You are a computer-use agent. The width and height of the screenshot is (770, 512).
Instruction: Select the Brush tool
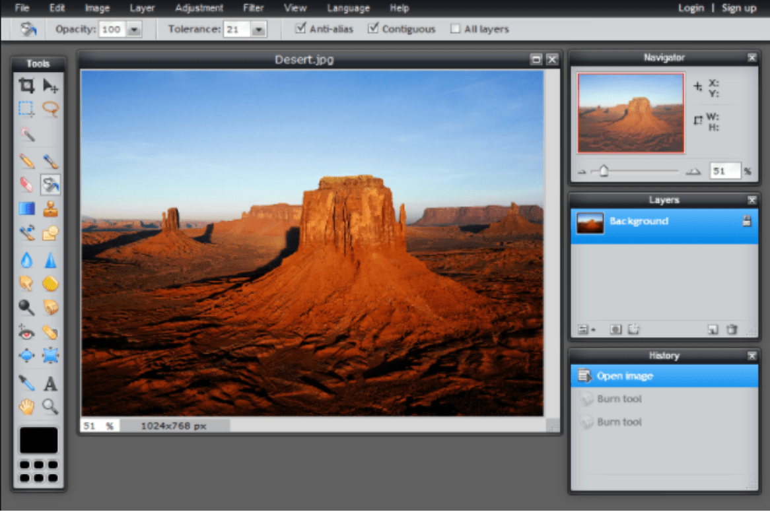[50, 161]
